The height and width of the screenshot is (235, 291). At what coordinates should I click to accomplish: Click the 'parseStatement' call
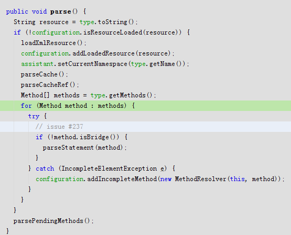68,148
